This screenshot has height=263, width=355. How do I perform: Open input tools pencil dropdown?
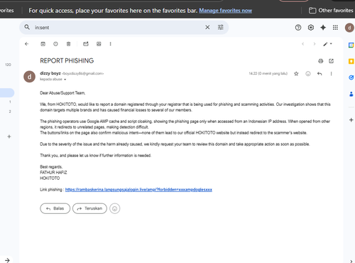(x=328, y=44)
